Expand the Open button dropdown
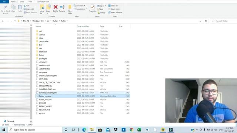Screen dimensions: 237x133 pos(105,6)
